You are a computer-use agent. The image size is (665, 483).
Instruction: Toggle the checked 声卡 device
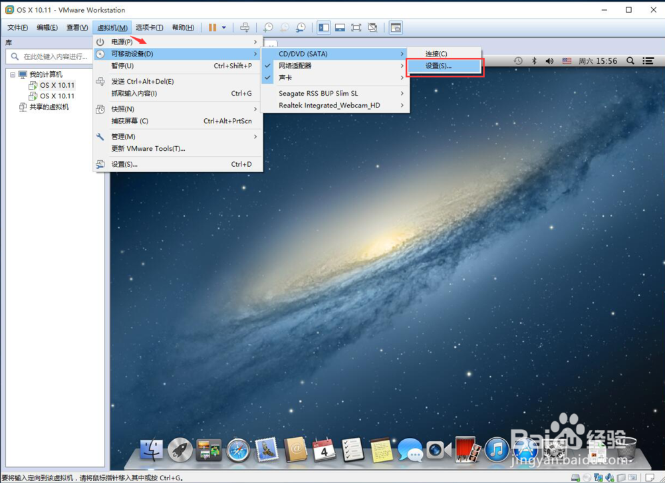(x=334, y=78)
